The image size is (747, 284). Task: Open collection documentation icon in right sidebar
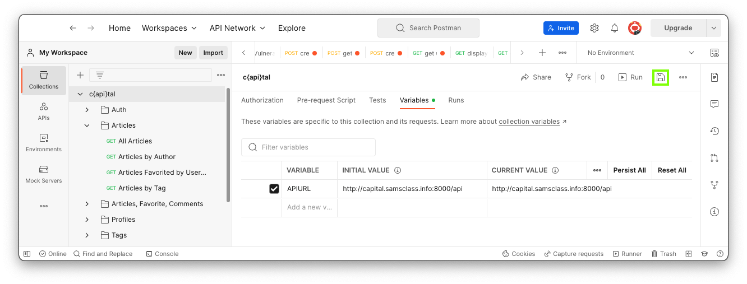pyautogui.click(x=714, y=77)
